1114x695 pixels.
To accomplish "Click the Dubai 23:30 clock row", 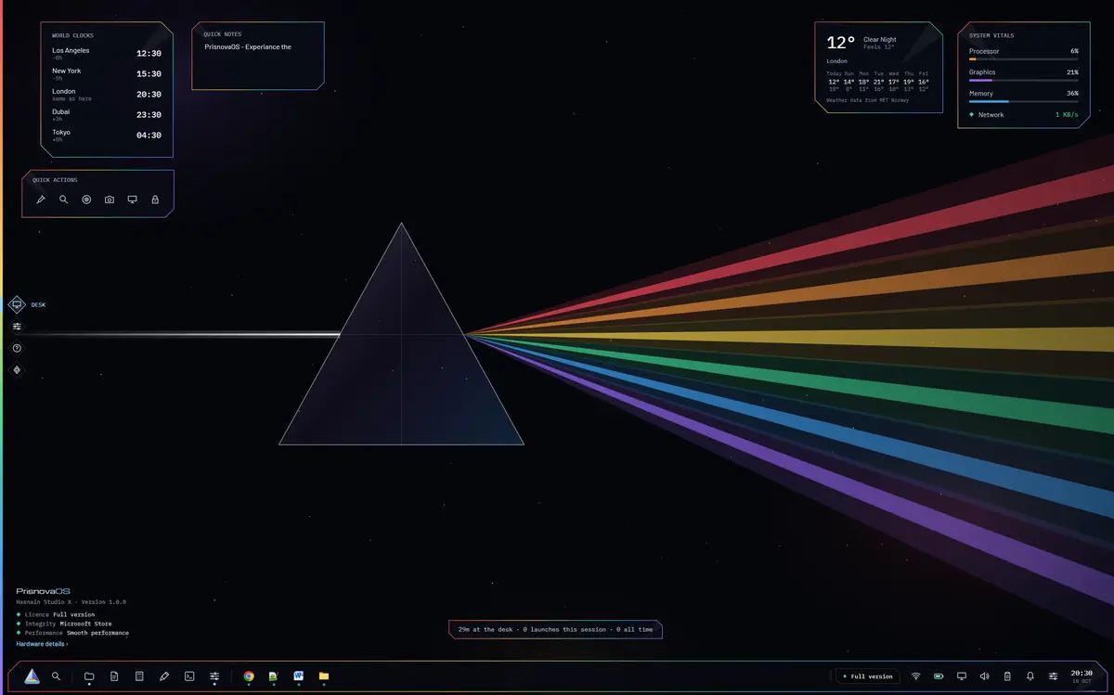I will click(x=107, y=115).
